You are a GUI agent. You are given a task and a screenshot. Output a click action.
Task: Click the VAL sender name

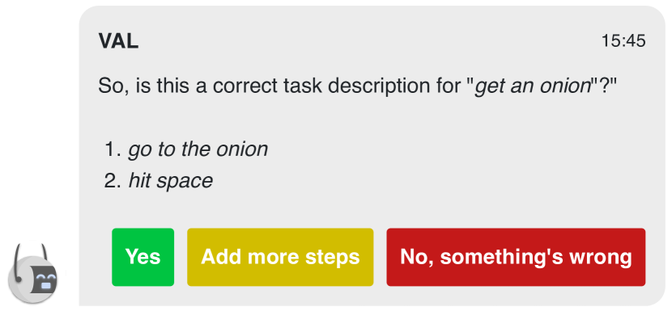coord(118,41)
